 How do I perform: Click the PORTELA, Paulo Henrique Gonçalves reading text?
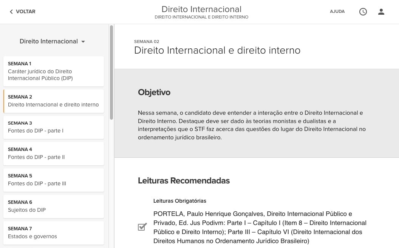pos(260,227)
